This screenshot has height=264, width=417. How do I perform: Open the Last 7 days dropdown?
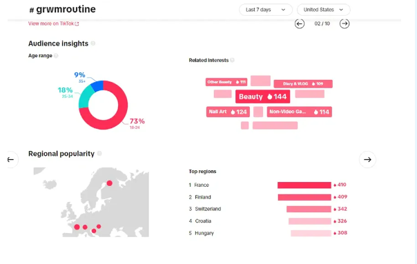(x=266, y=10)
